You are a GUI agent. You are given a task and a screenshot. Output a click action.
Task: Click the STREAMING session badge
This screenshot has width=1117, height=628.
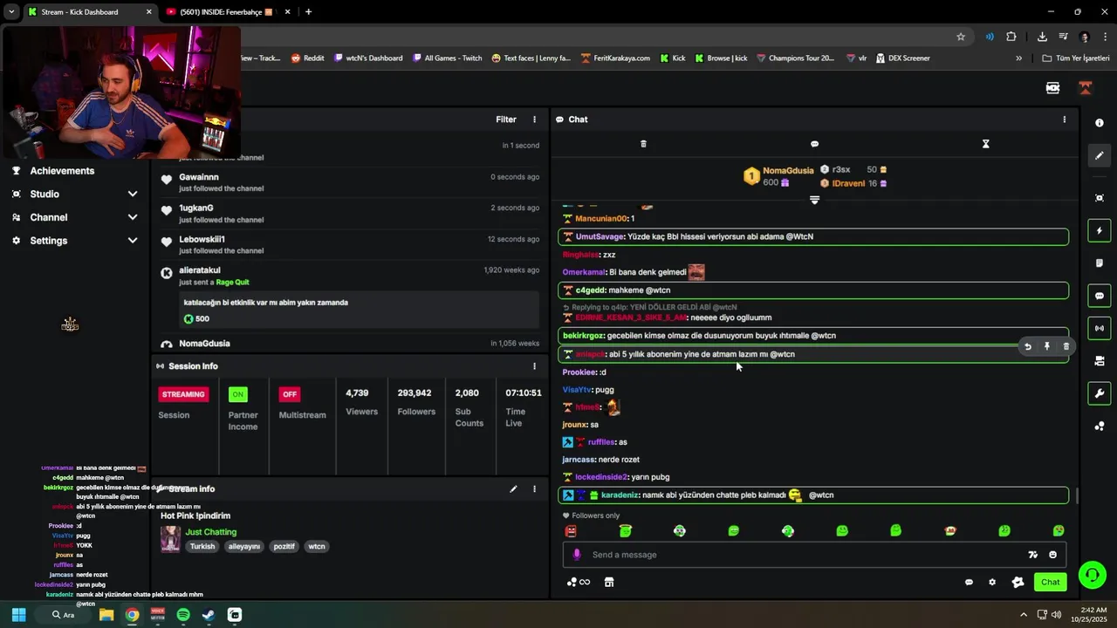(x=183, y=394)
